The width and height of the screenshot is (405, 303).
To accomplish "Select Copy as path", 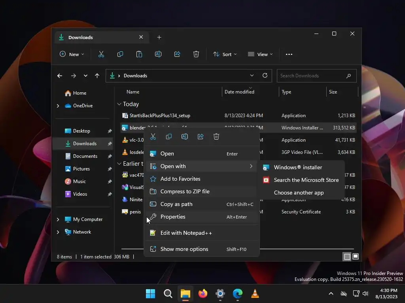I will point(201,204).
